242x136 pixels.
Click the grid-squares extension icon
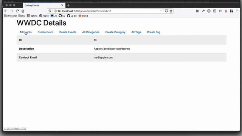click(231, 11)
